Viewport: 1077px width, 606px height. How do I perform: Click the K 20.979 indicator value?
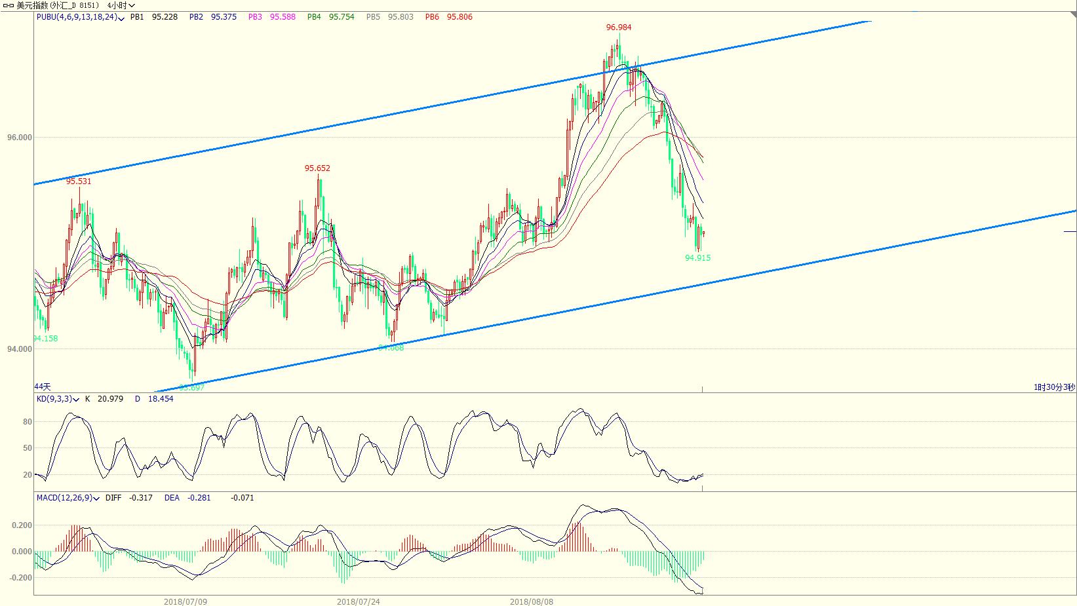click(104, 398)
